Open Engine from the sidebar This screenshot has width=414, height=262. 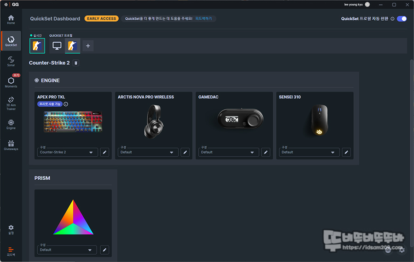point(11,124)
